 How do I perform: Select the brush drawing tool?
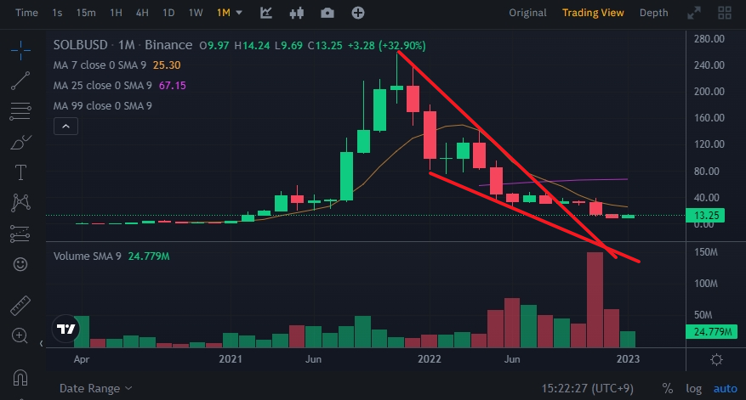[x=20, y=142]
